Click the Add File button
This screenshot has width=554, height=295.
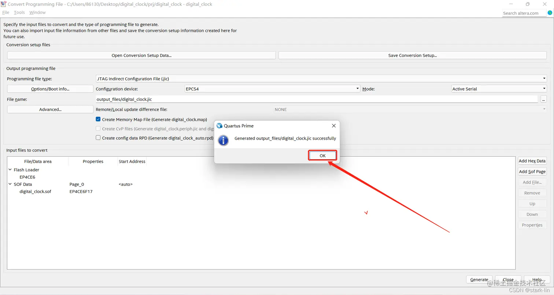[532, 182]
